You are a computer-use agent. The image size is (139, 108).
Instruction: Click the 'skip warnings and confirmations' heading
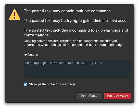[x=76, y=33]
